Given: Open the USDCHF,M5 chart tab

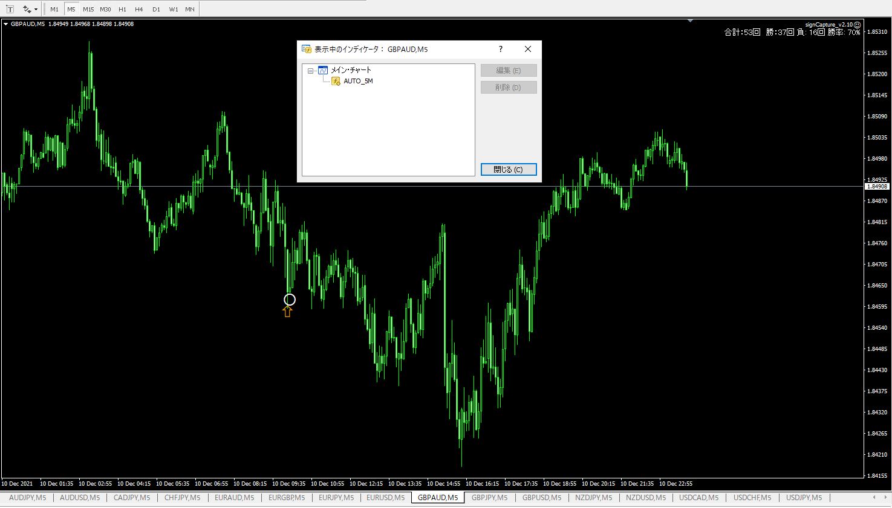Looking at the screenshot, I should click(x=752, y=498).
